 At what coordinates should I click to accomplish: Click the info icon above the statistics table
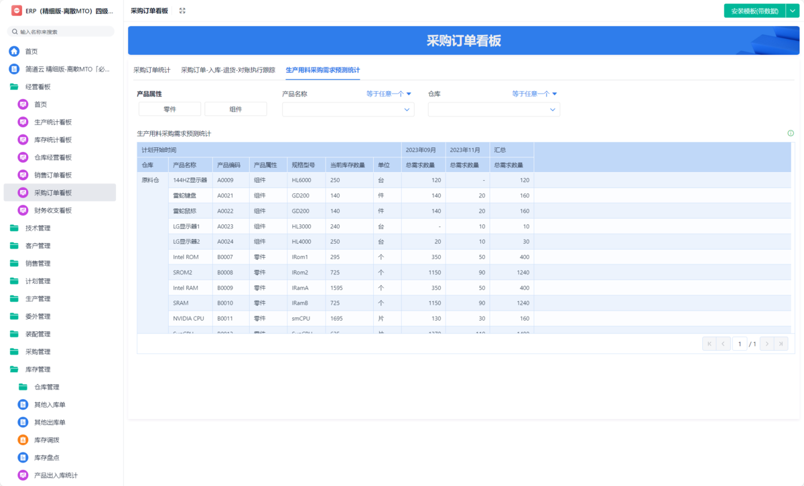(x=791, y=133)
